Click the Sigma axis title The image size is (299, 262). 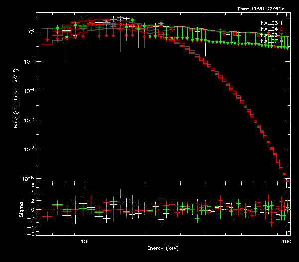point(21,210)
